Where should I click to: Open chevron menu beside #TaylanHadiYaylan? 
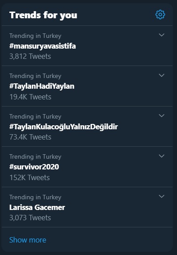[x=161, y=75]
